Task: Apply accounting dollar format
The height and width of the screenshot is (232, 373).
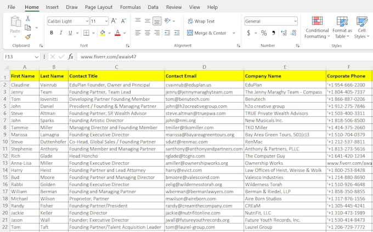Action: [248, 33]
